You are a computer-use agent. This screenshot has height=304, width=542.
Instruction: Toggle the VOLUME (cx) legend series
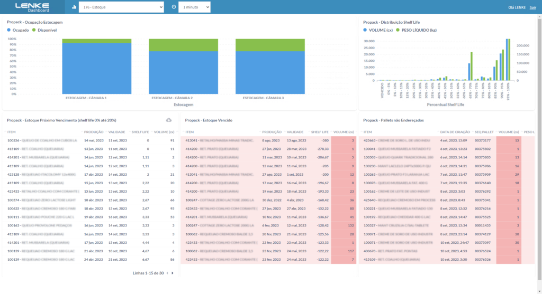click(x=378, y=30)
